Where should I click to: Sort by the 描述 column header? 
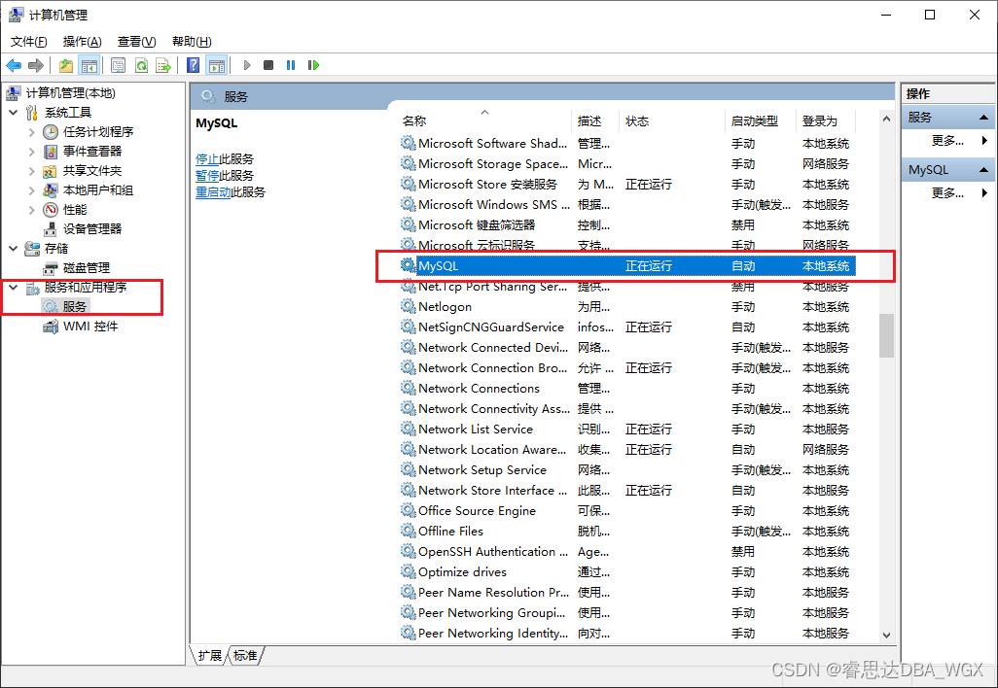(x=595, y=120)
